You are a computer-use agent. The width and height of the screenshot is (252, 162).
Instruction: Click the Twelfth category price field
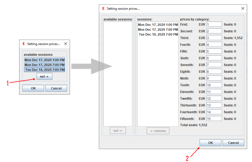214,98
